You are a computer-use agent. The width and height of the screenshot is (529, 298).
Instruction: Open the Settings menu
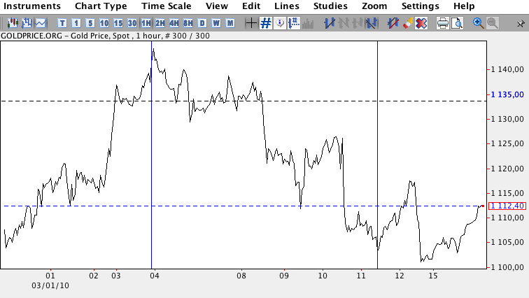click(x=420, y=6)
